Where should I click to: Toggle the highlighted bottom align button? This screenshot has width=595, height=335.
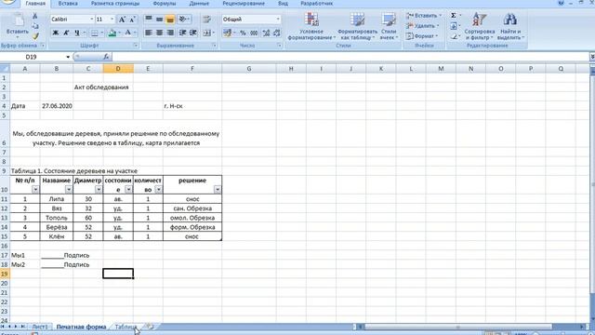(170, 19)
